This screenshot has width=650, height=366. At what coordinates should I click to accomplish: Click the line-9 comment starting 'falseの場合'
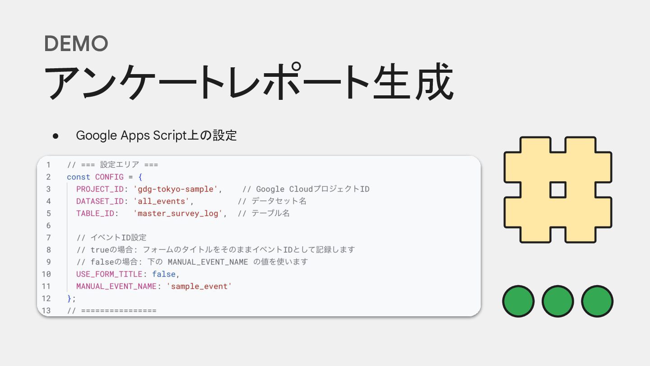(x=192, y=262)
